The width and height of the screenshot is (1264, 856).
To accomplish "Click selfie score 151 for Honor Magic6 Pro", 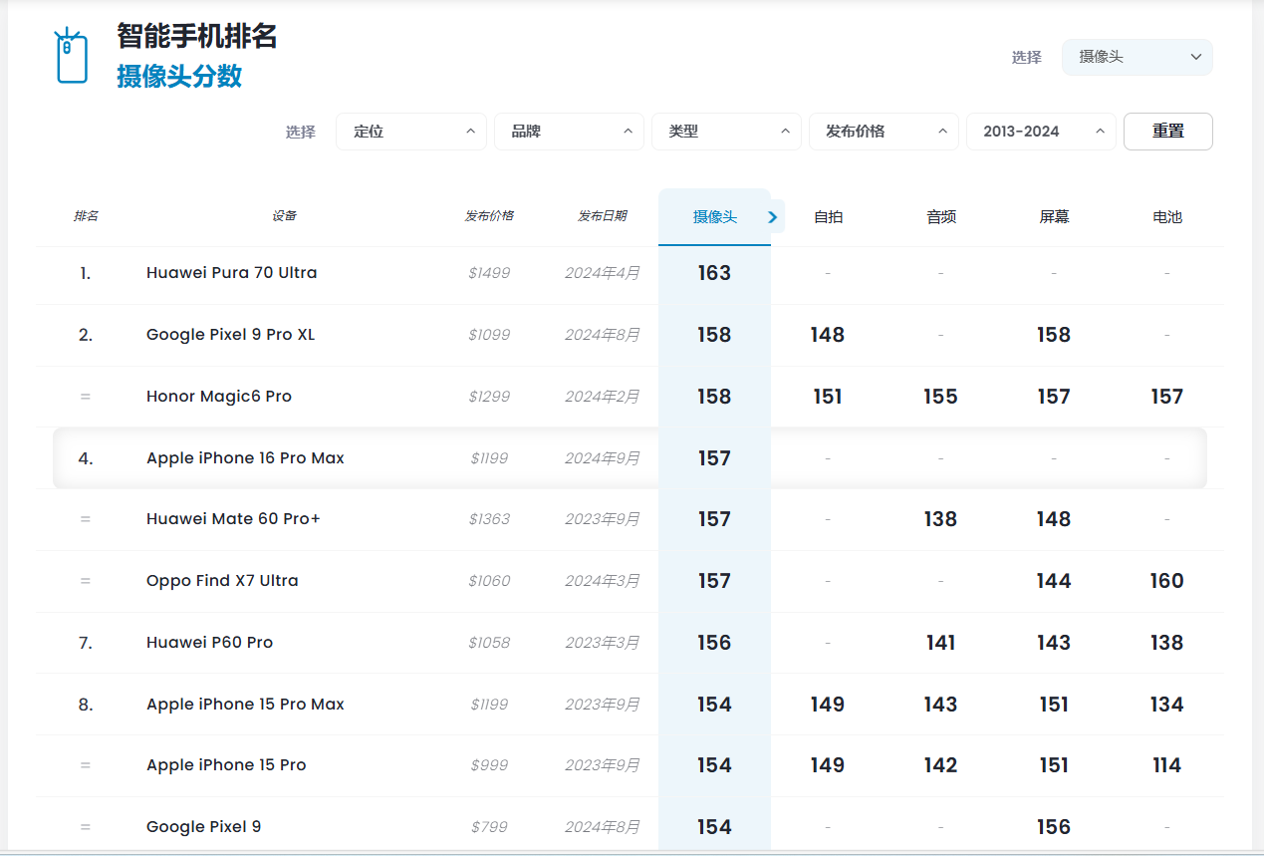I will coord(828,397).
